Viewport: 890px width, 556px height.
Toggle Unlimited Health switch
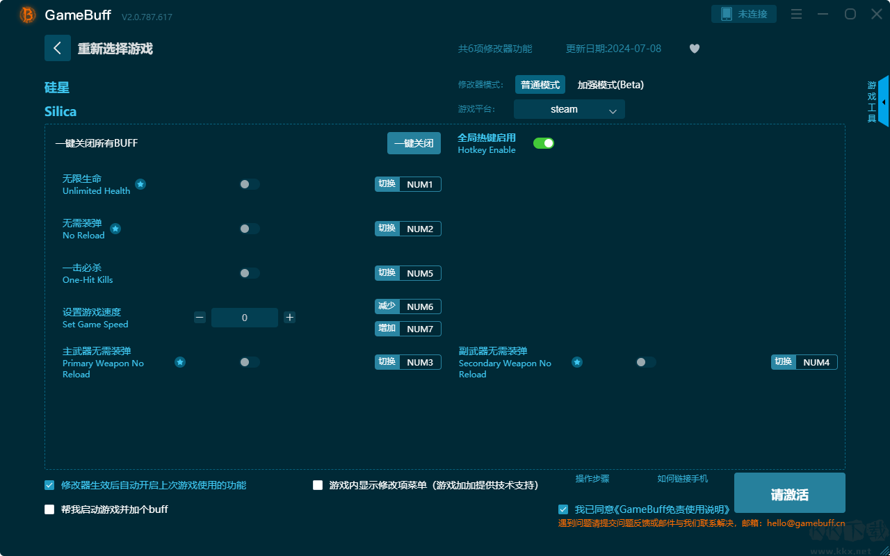coord(250,184)
